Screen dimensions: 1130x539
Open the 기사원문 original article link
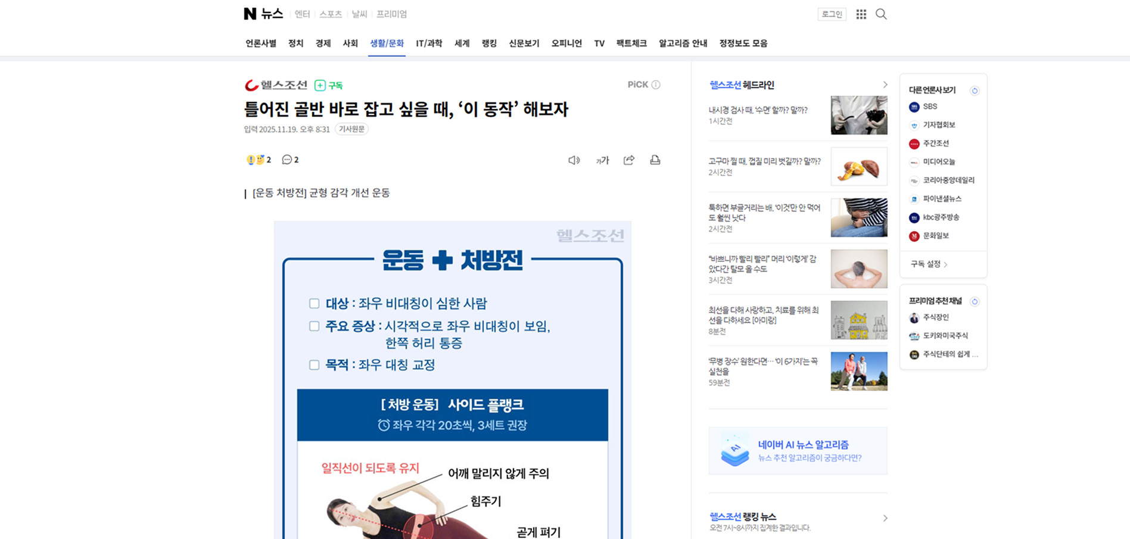point(351,129)
